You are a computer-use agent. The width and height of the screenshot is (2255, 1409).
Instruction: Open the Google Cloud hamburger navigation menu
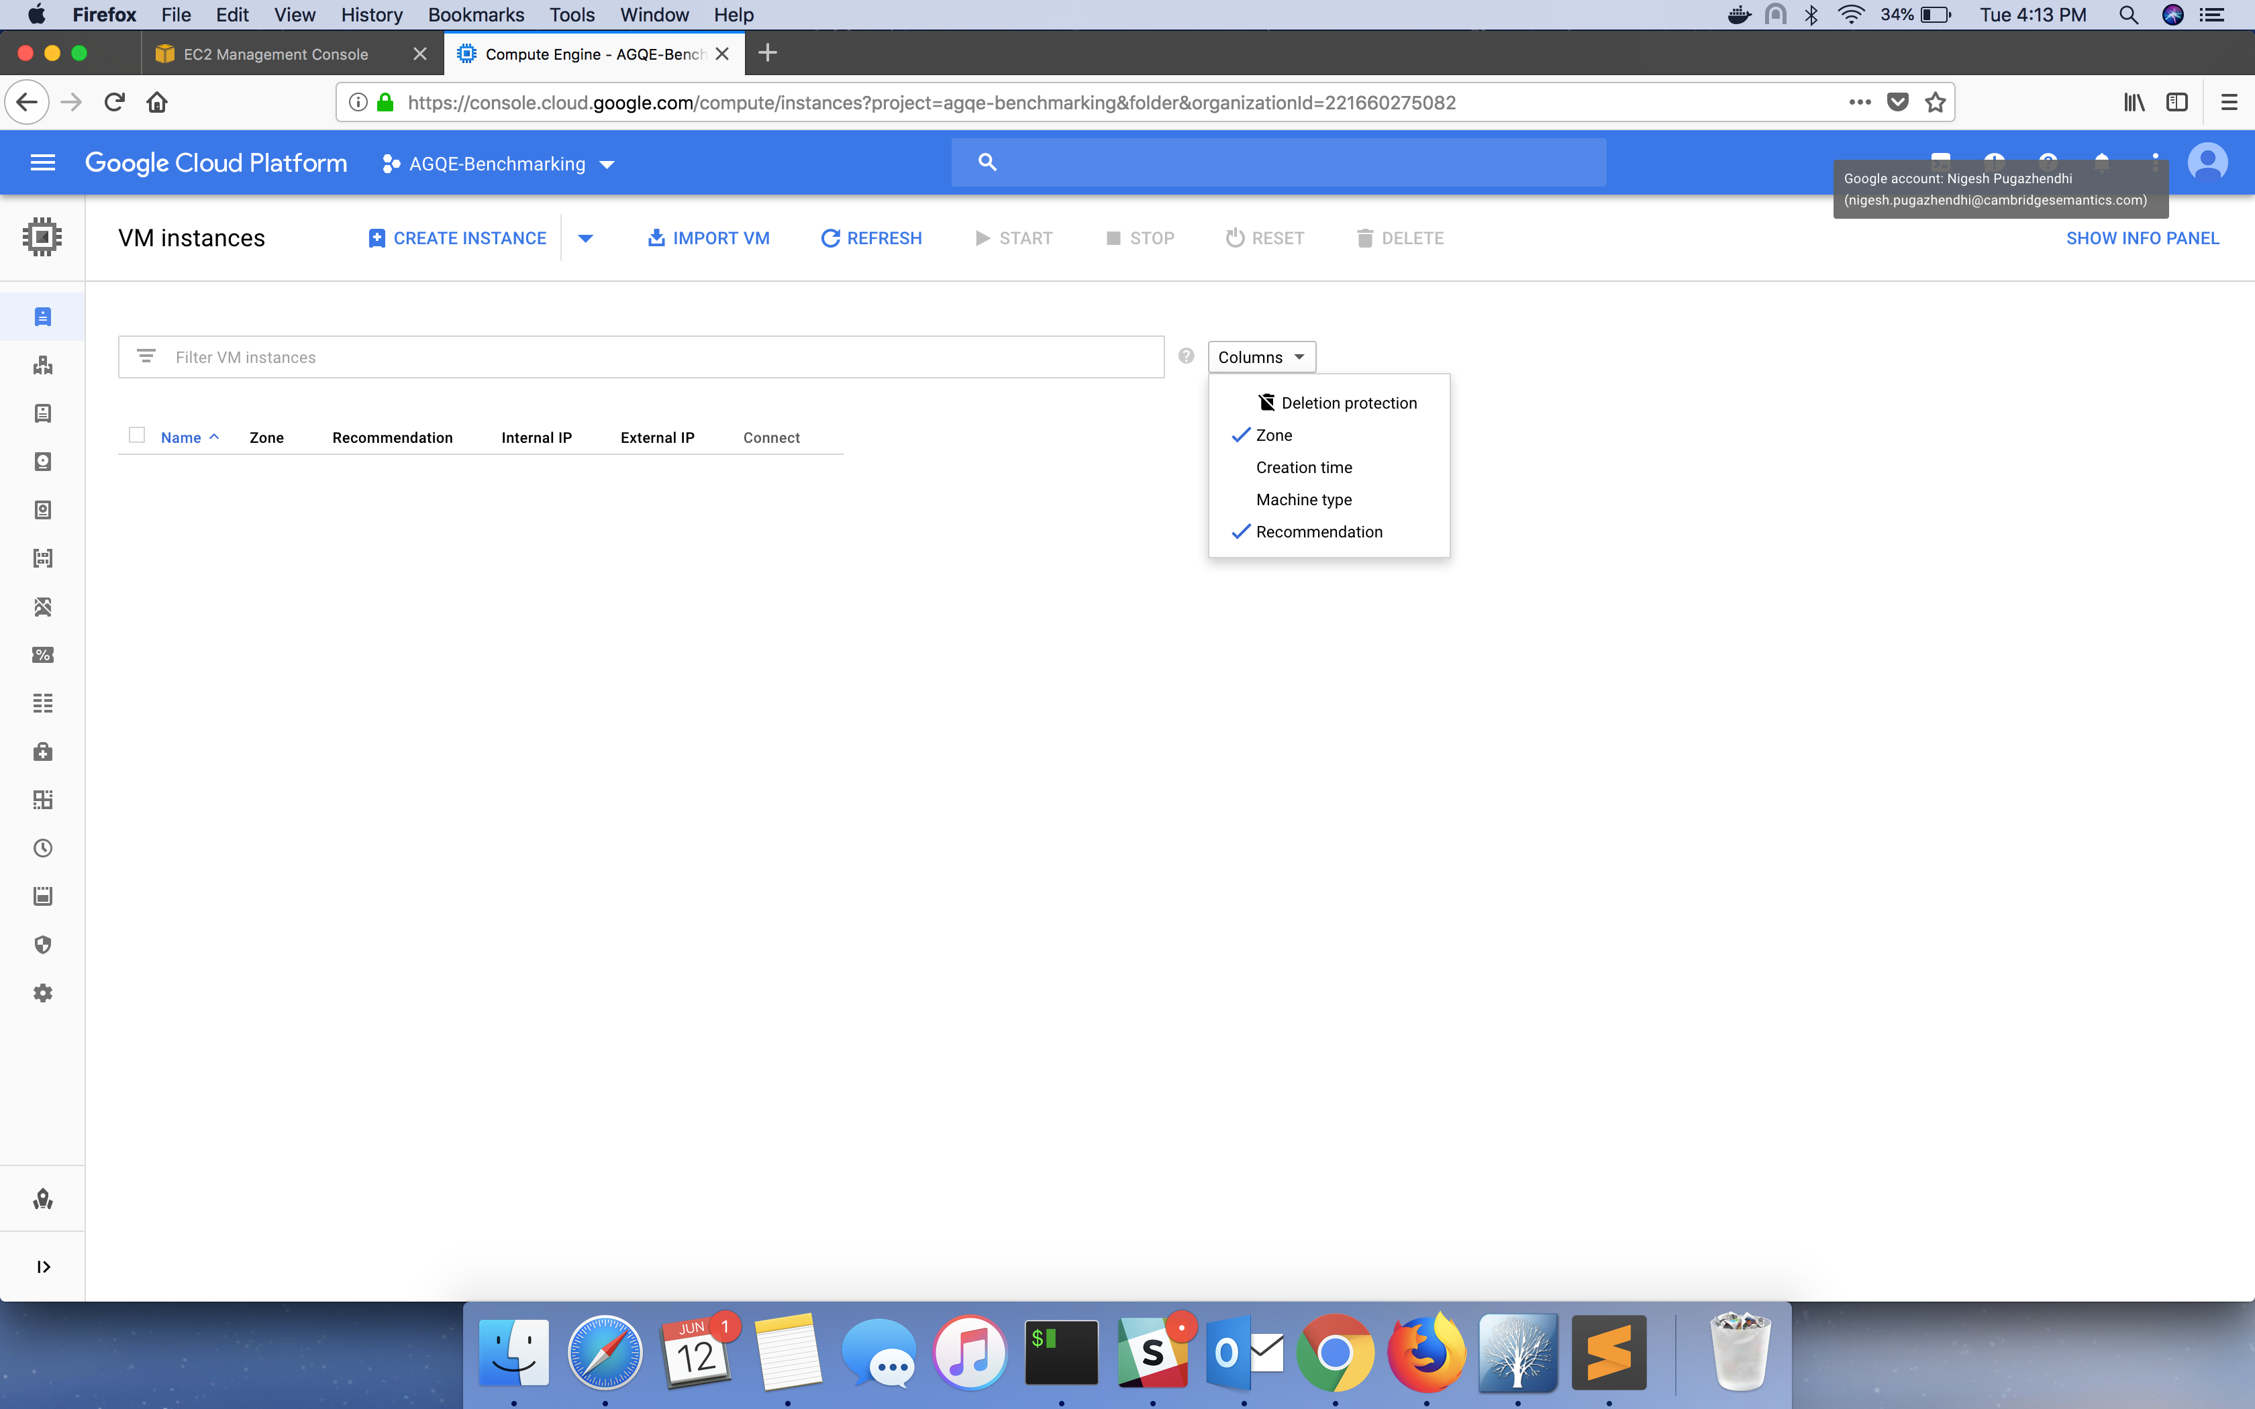(x=43, y=163)
